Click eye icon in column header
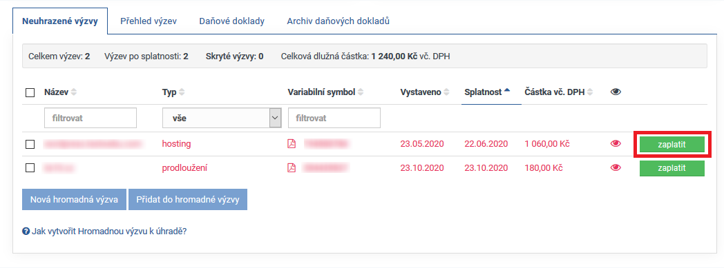The width and height of the screenshot is (724, 268). 616,92
